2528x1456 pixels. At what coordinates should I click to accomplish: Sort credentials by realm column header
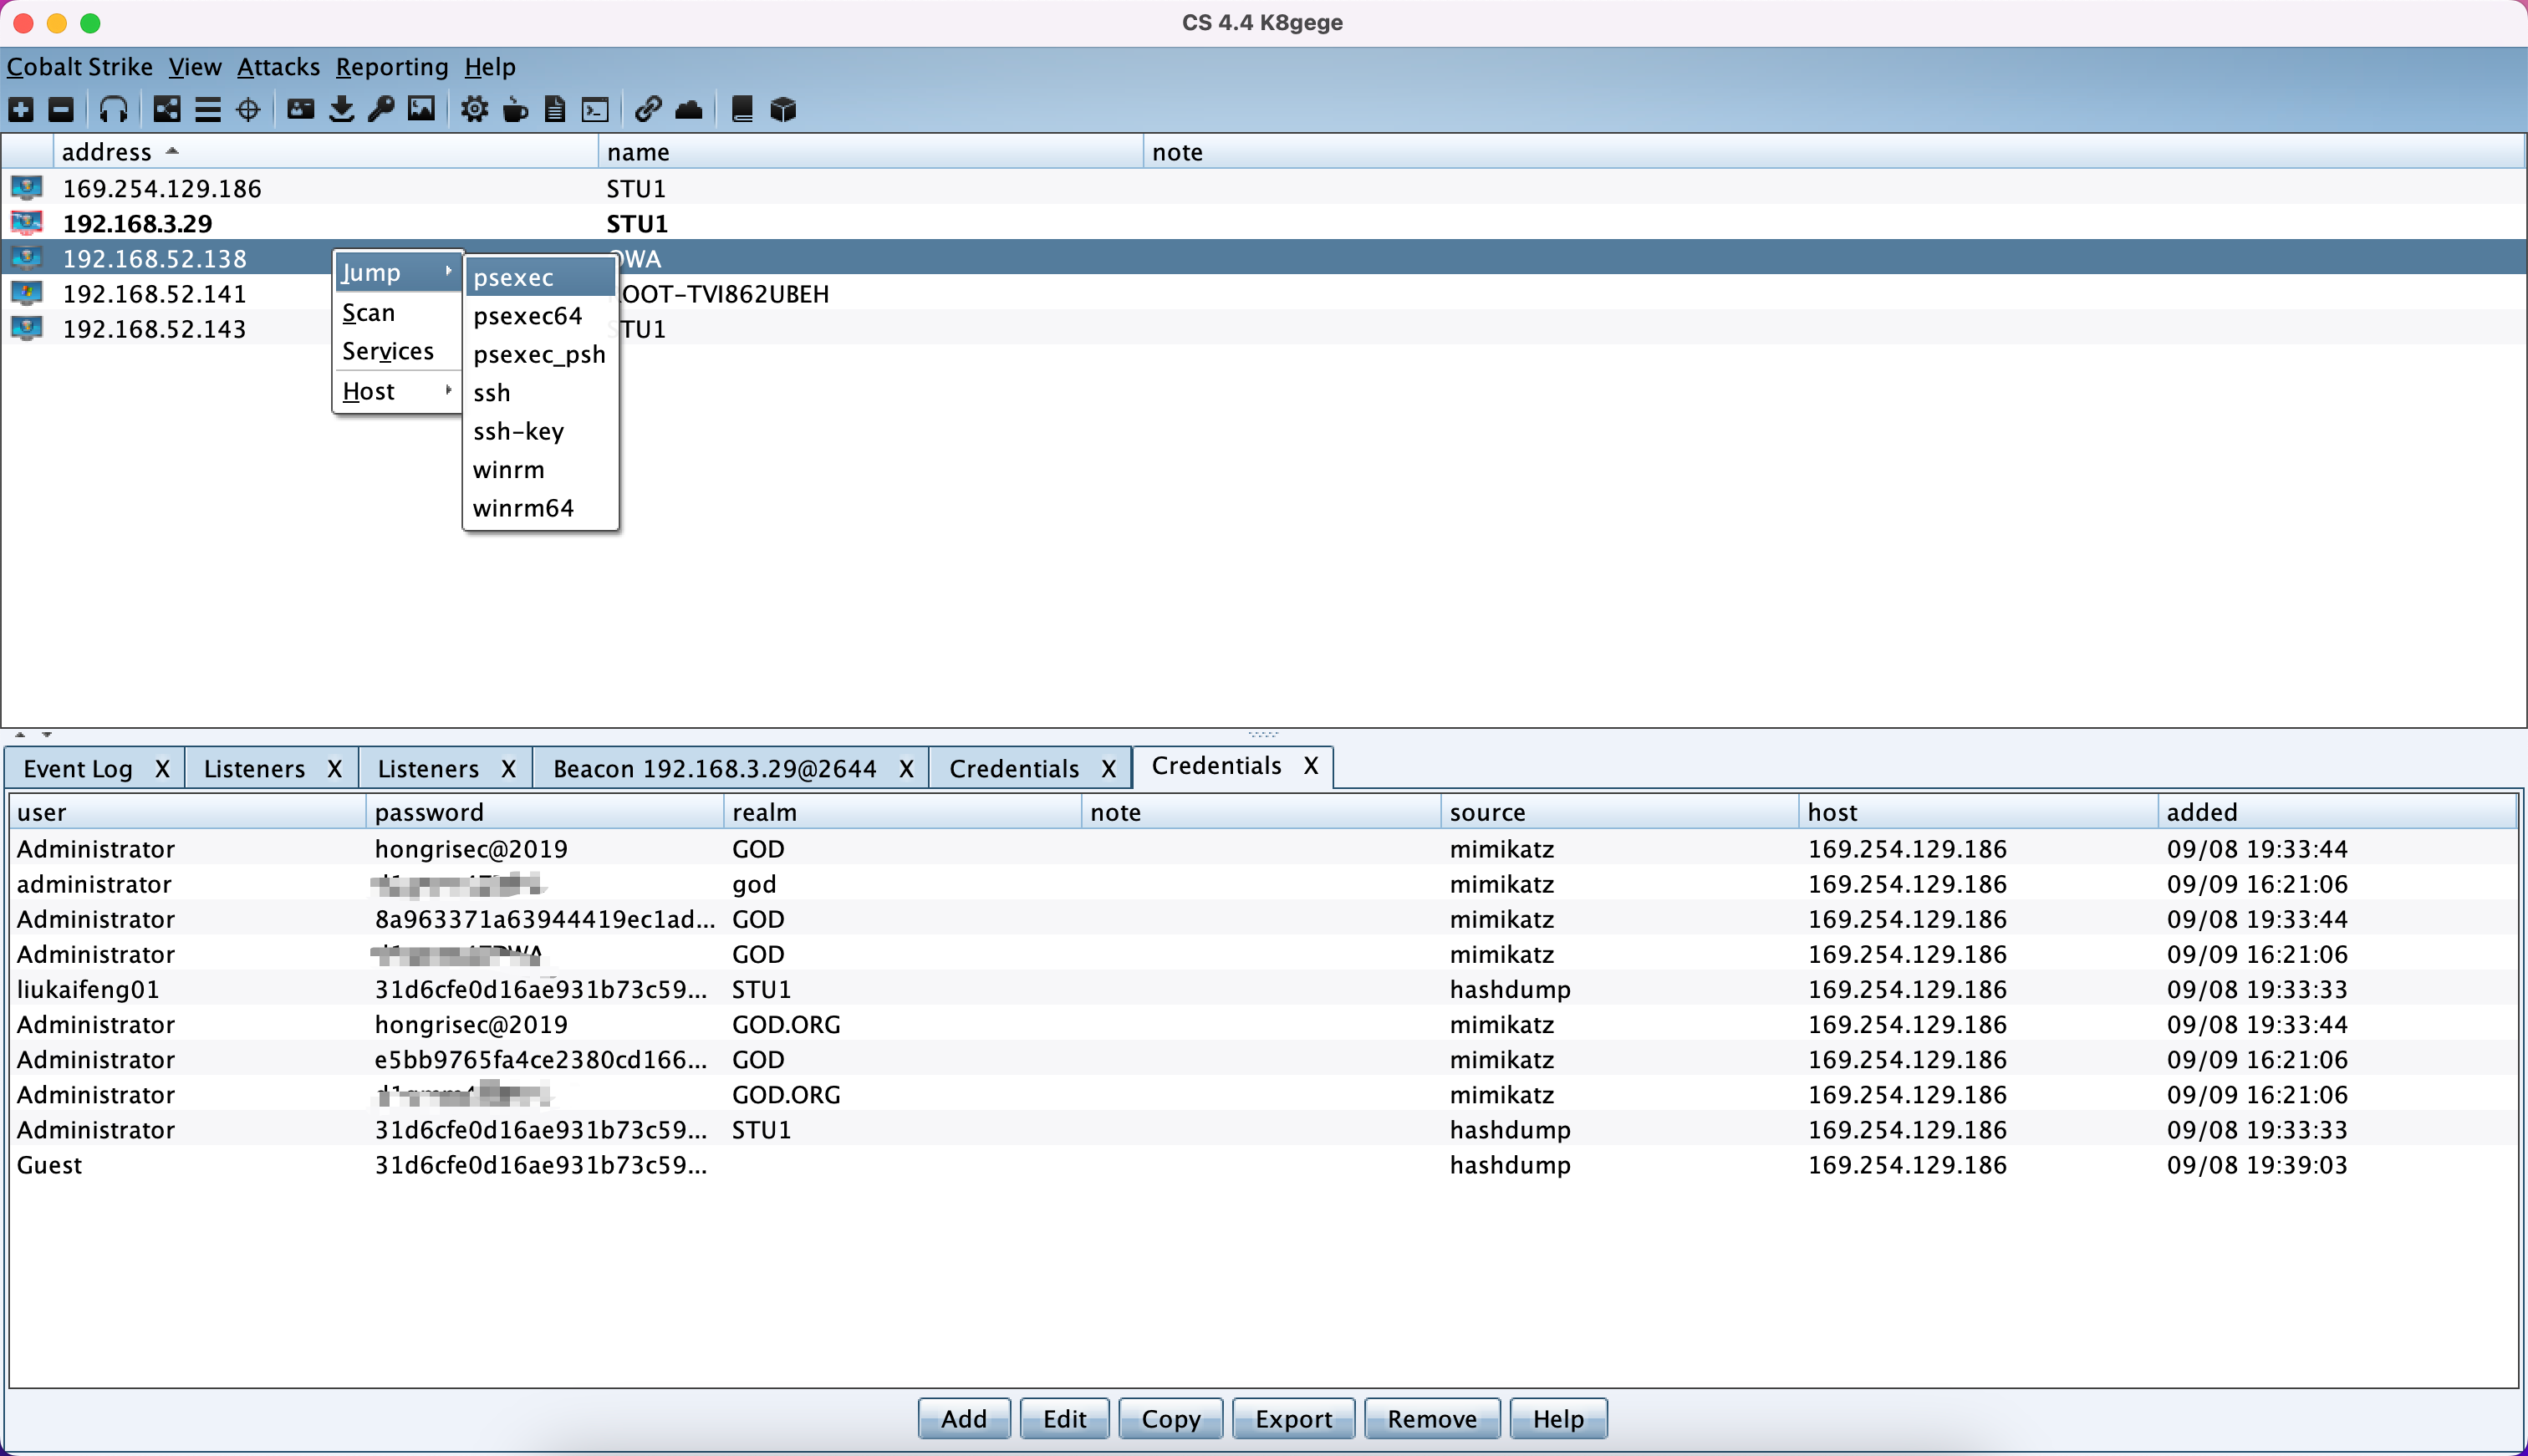[903, 812]
